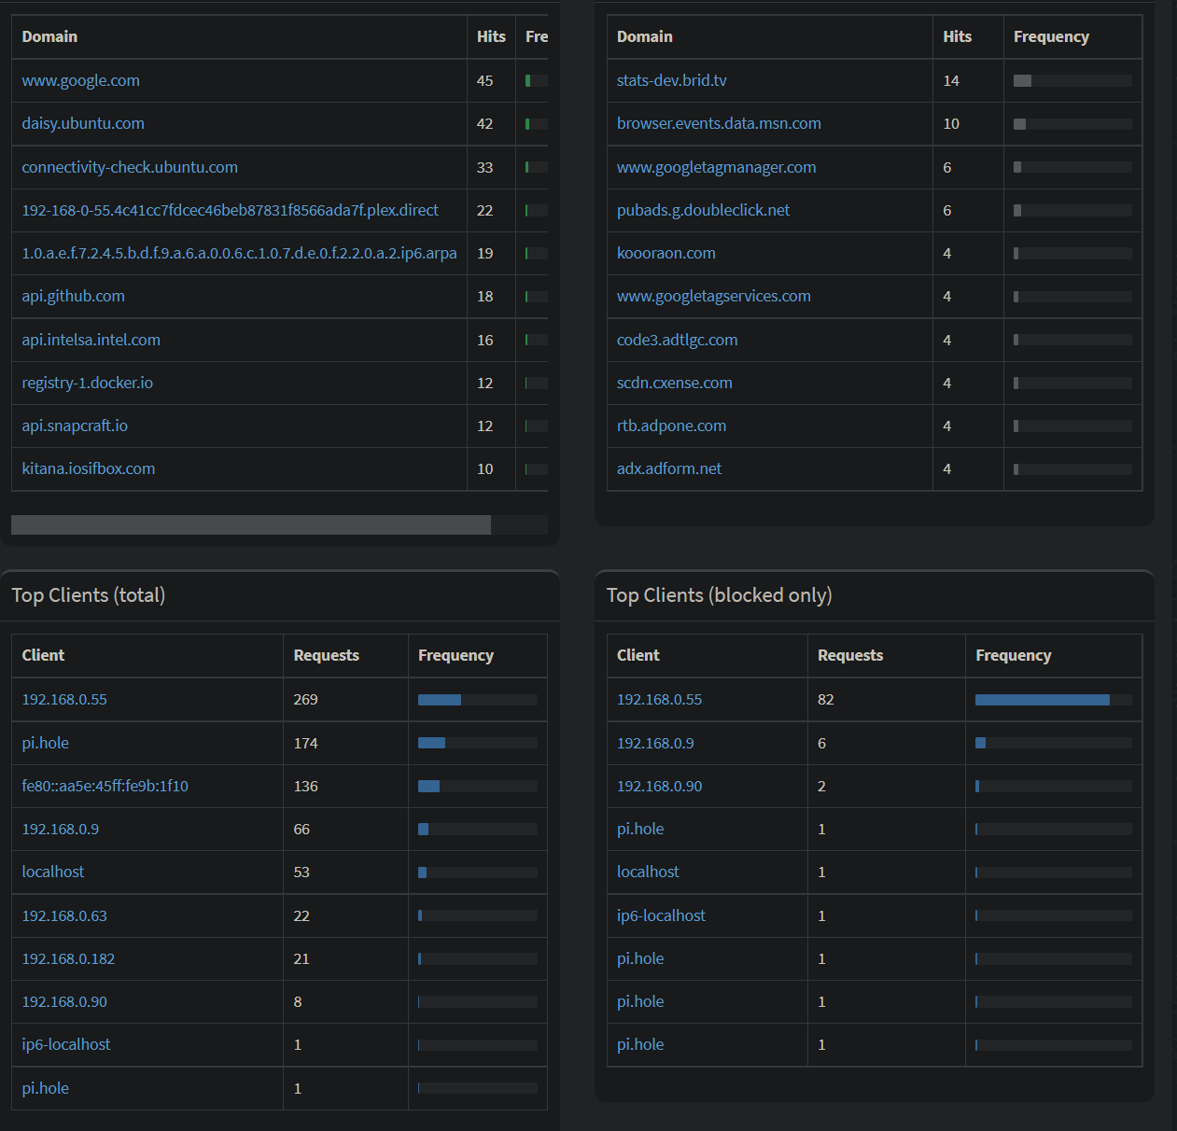Click 192.168.0.63 client link
1177x1131 pixels.
click(x=64, y=915)
